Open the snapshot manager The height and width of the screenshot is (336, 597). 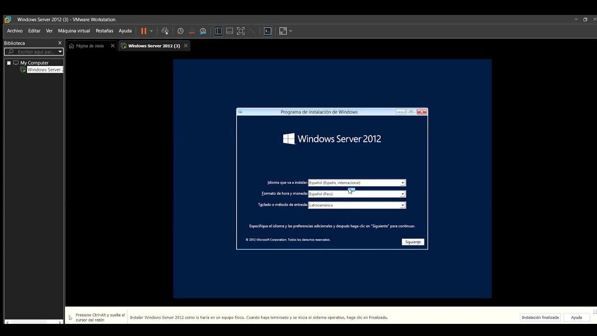pyautogui.click(x=203, y=31)
